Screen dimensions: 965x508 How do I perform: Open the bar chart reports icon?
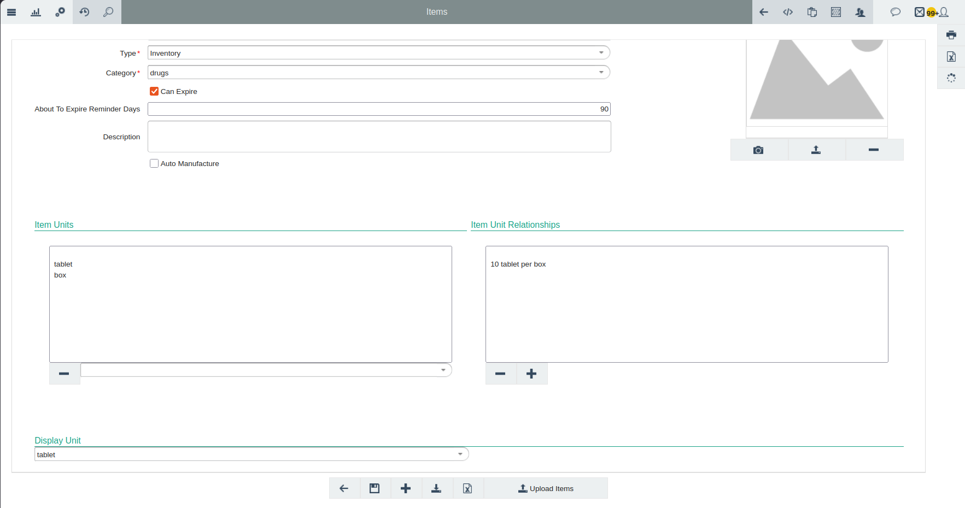coord(36,12)
